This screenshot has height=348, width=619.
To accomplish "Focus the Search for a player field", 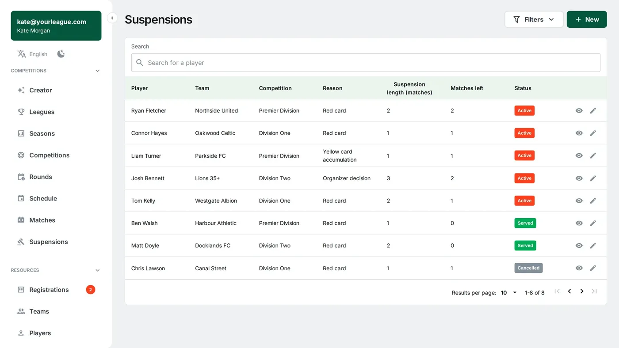I will coord(366,63).
